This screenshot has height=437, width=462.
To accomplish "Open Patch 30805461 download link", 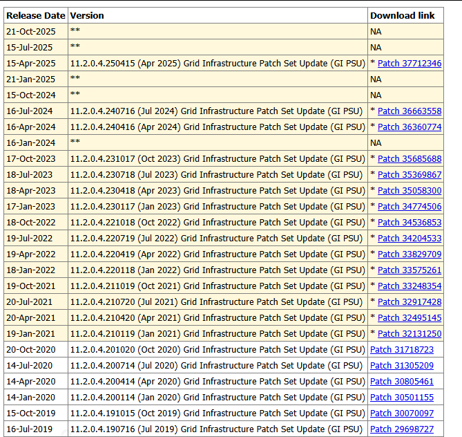I will (402, 382).
